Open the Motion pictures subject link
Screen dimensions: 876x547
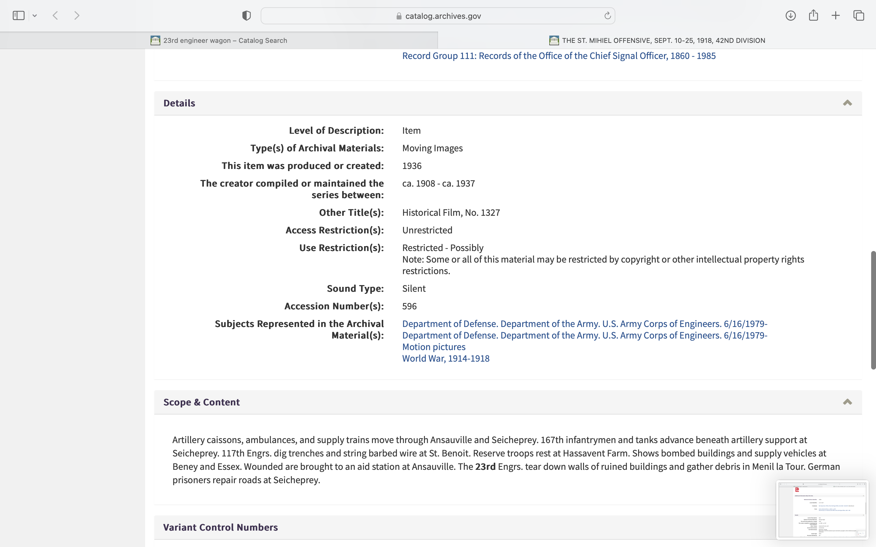[434, 346]
